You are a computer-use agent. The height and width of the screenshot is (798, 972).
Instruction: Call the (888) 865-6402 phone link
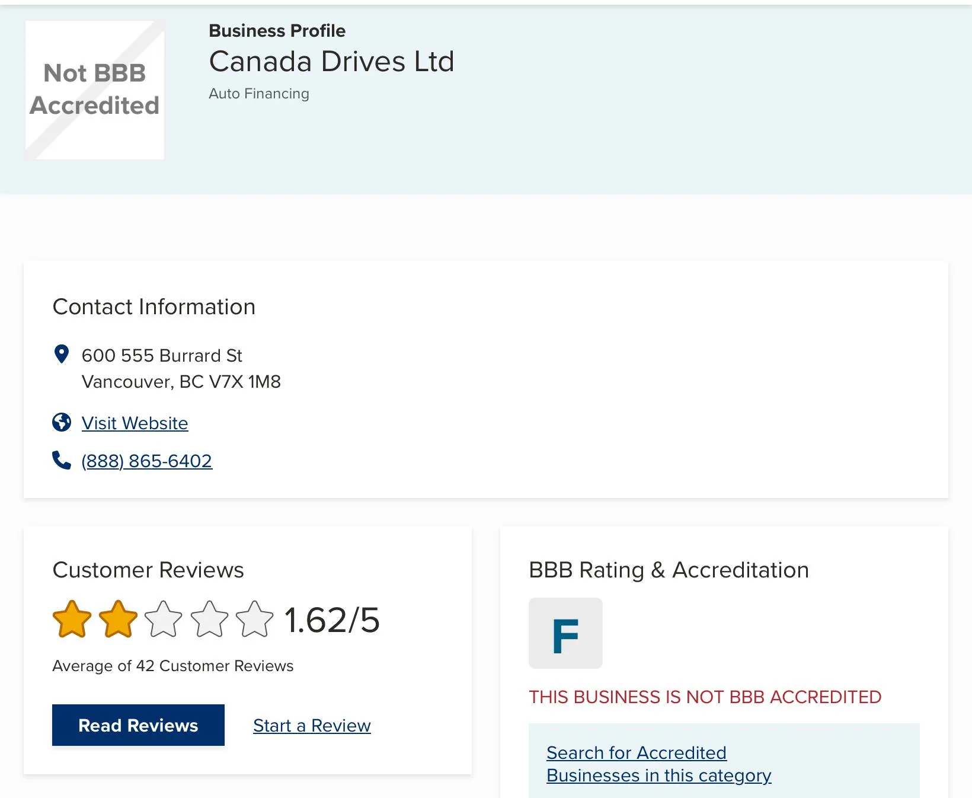pos(146,461)
